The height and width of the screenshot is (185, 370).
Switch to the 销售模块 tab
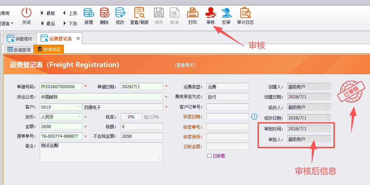click(20, 39)
